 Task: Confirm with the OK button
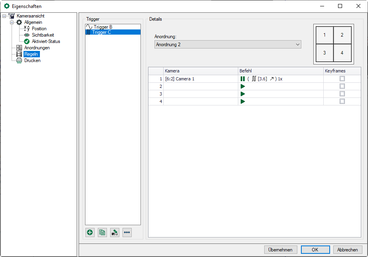315,250
